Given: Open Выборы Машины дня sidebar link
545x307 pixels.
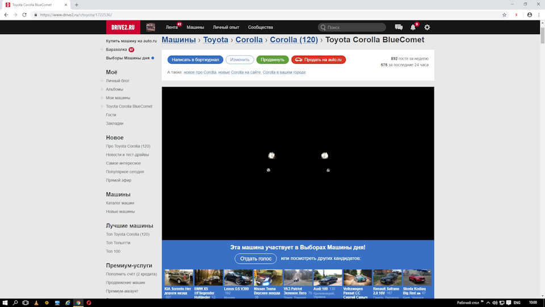Looking at the screenshot, I should (x=128, y=58).
